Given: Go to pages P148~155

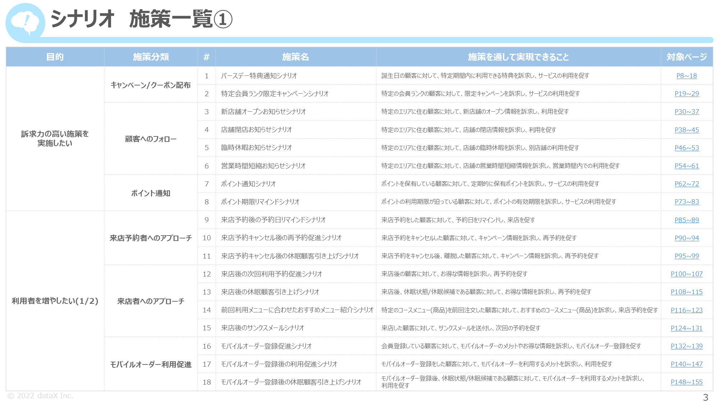Looking at the screenshot, I should pos(687,382).
